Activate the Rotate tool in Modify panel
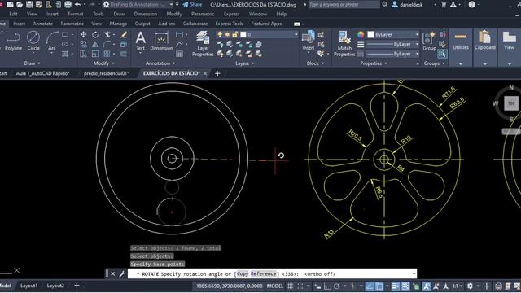521x293 pixels. 95,34
